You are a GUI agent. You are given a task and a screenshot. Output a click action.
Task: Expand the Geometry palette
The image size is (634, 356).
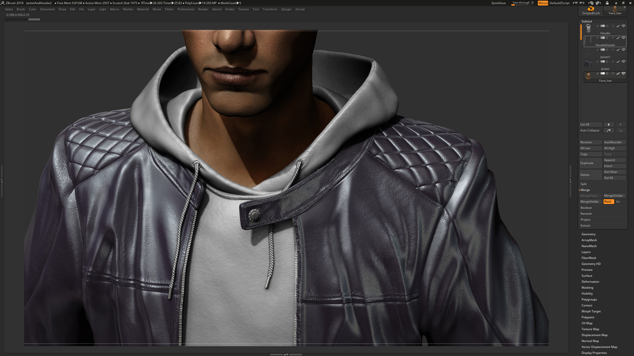tap(588, 234)
